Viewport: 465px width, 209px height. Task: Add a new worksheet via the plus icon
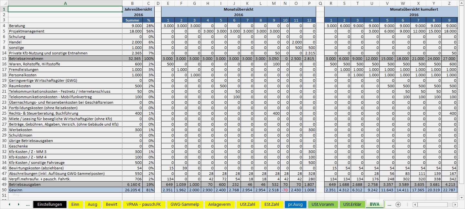[x=398, y=204]
